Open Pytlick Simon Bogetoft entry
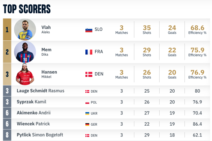This screenshot has width=212, height=141. [40, 135]
